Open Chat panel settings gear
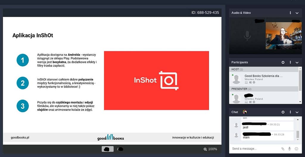Image resolution: width=305 pixels, height=157 pixels. (x=283, y=112)
